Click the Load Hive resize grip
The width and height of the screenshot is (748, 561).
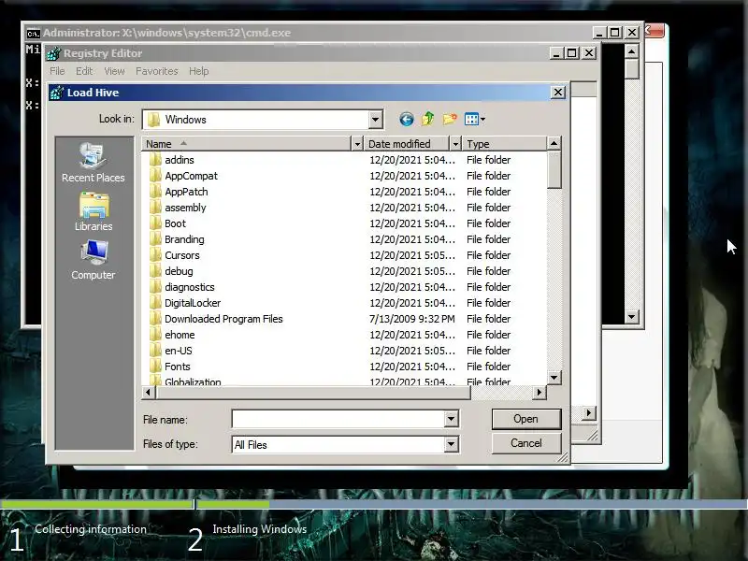[x=563, y=457]
